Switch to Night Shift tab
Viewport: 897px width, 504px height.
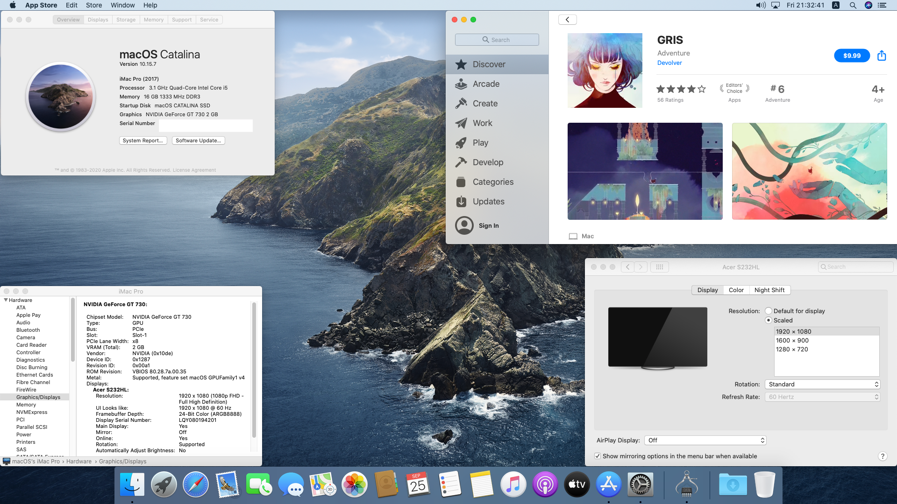769,290
